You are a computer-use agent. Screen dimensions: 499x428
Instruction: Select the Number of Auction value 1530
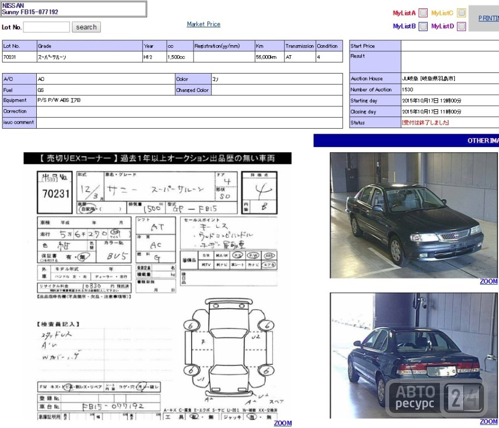click(x=408, y=90)
